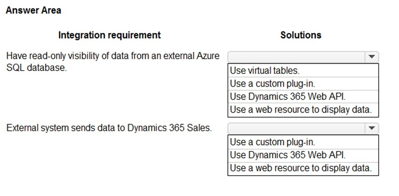Image resolution: width=399 pixels, height=196 pixels.
Task: Pick 'Use Dynamics 365 Web API.' in first list
Action: pos(303,97)
